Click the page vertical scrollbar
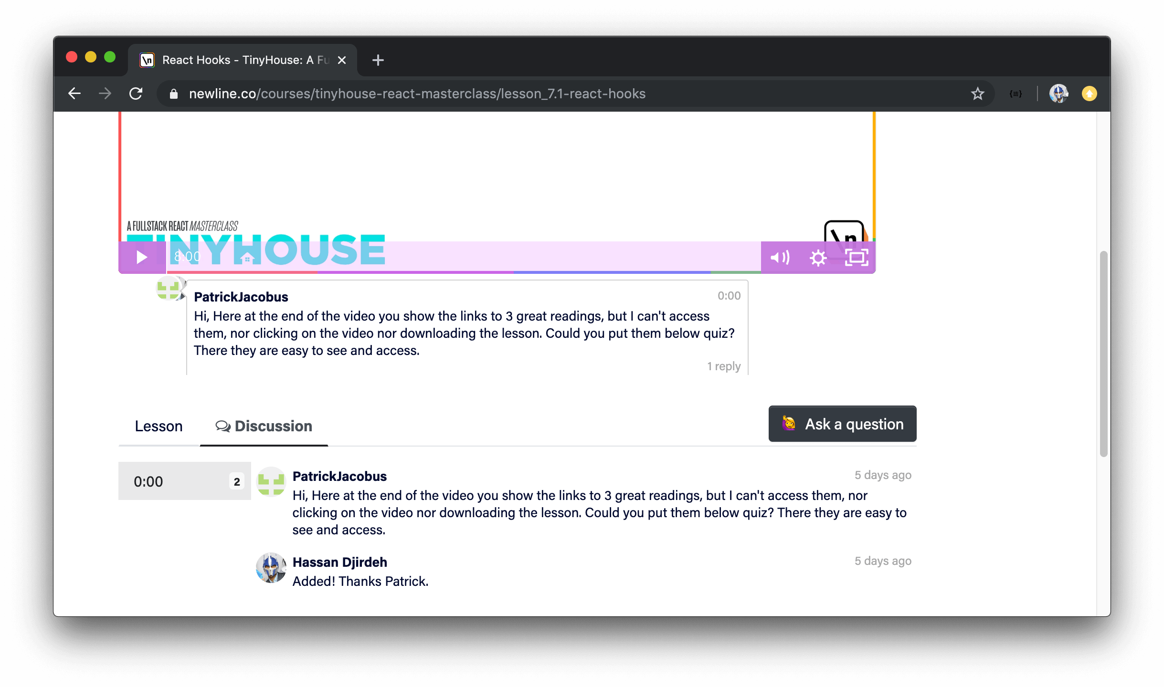 tap(1103, 353)
